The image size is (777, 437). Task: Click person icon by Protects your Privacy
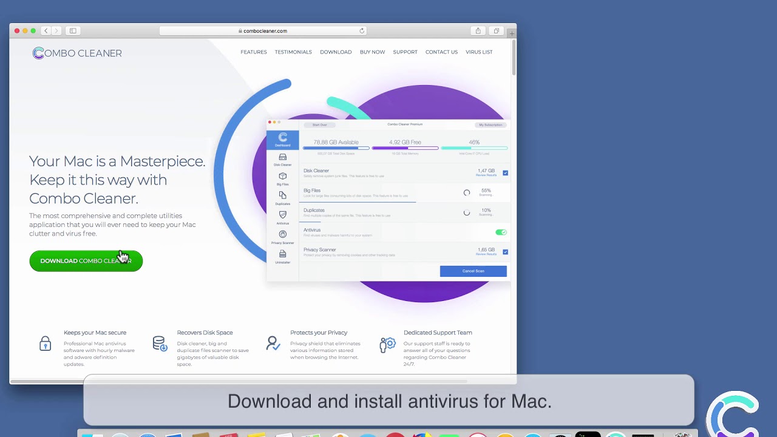pos(273,344)
